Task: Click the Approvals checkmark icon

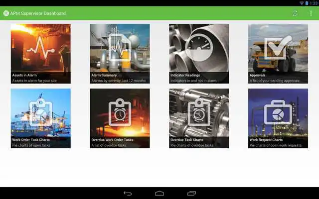Action: point(278,48)
